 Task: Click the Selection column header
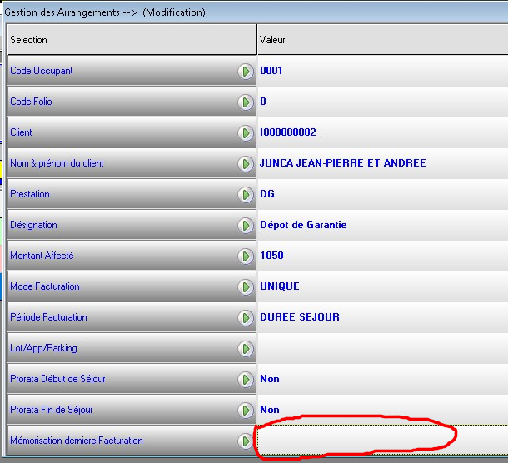click(x=129, y=40)
